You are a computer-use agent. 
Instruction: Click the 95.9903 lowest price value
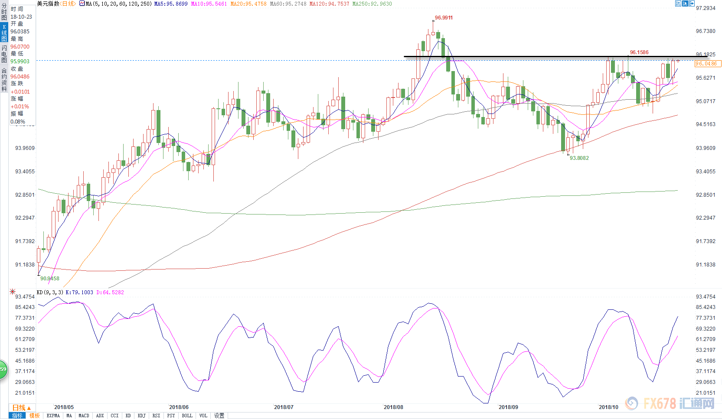click(20, 62)
